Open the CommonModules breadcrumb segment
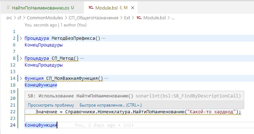The height and width of the screenshot is (134, 254). (x=45, y=18)
